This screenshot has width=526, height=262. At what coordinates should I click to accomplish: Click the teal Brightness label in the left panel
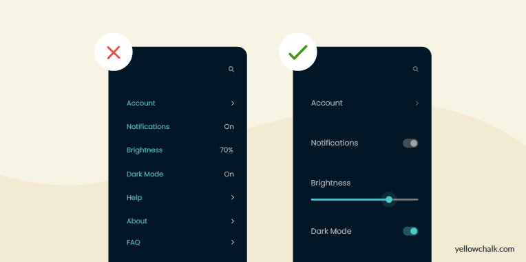(145, 150)
